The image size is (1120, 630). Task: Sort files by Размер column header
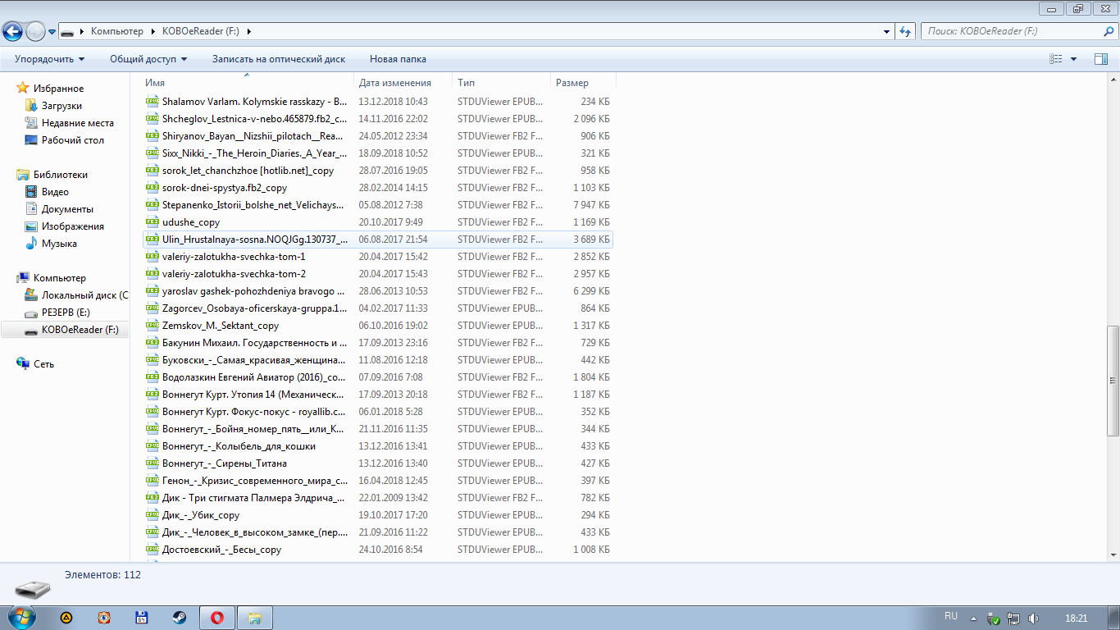tap(572, 83)
